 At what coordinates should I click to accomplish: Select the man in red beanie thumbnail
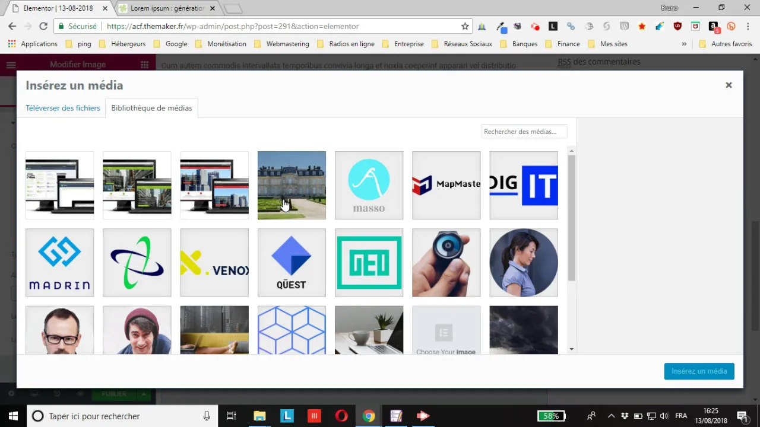click(137, 330)
